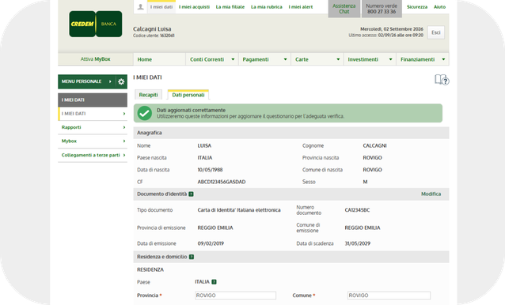The image size is (505, 305).
Task: Open the personal menu settings gear
Action: pyautogui.click(x=121, y=81)
